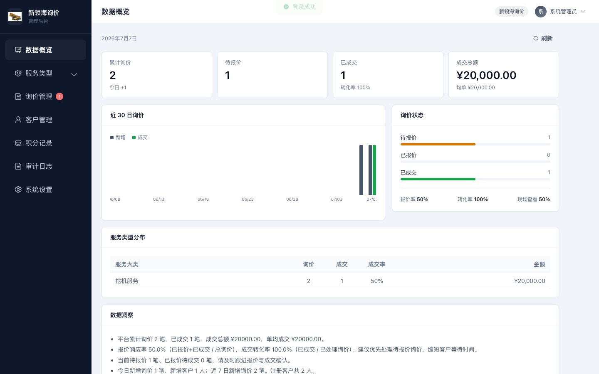The height and width of the screenshot is (374, 599).
Task: Click the 数据概览 page title in header
Action: 116,12
